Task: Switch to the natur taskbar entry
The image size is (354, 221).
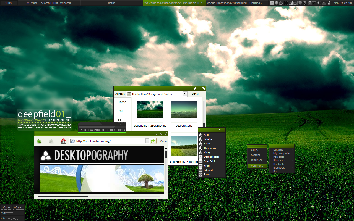Action: (x=112, y=3)
